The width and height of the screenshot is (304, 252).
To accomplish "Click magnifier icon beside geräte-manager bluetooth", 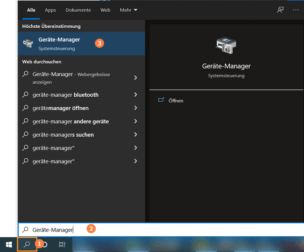I will 25,95.
